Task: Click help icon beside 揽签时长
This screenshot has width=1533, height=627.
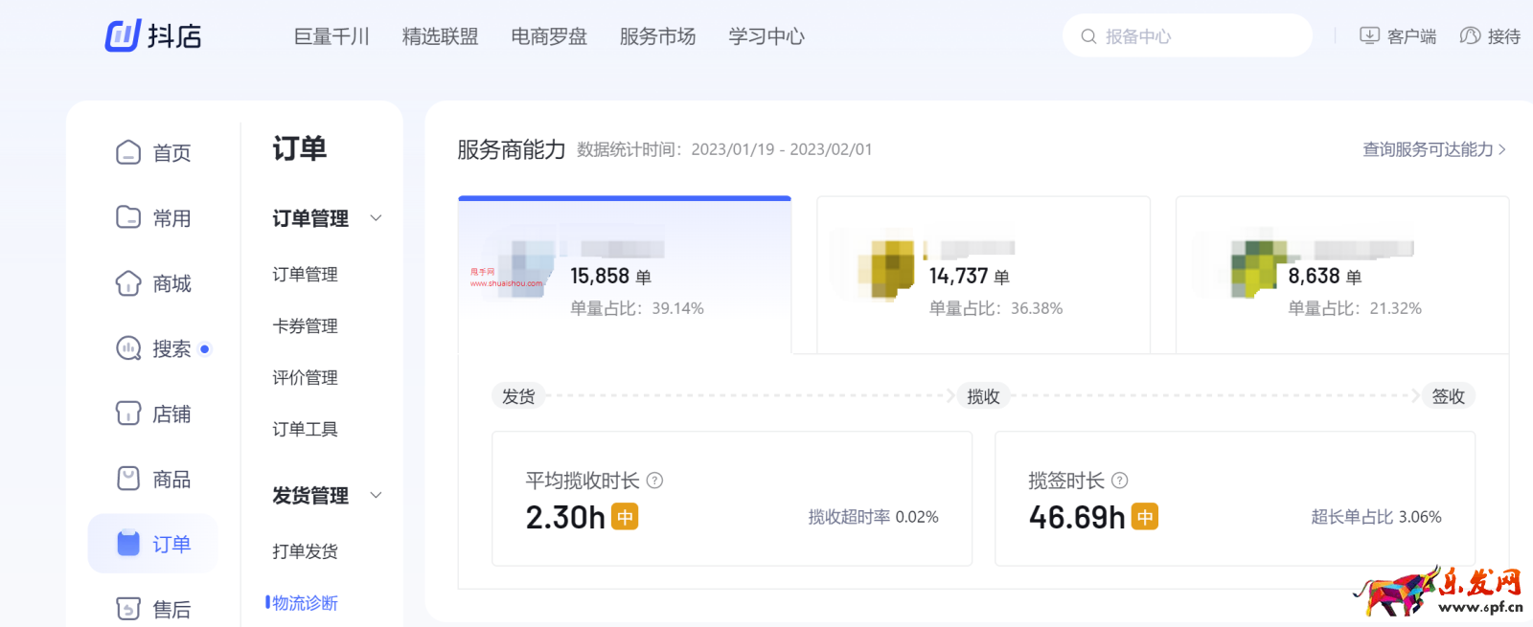Action: [1120, 481]
